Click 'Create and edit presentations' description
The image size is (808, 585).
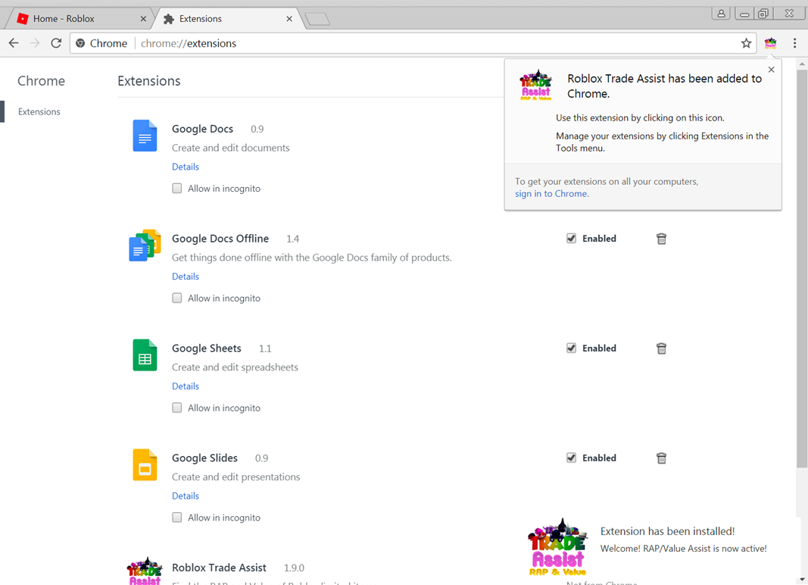pyautogui.click(x=236, y=477)
